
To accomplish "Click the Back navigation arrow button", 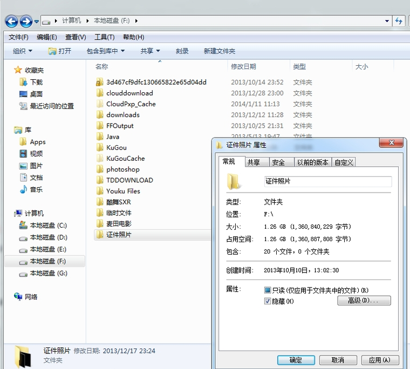I will [12, 21].
